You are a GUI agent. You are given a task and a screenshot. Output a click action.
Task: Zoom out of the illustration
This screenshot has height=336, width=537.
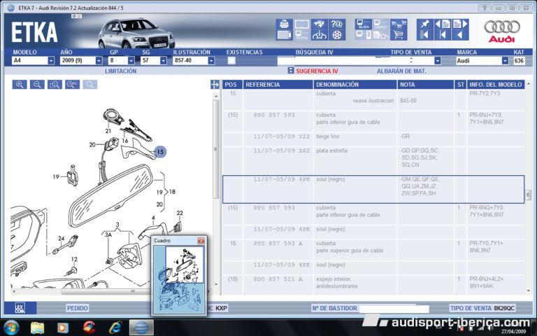point(37,85)
